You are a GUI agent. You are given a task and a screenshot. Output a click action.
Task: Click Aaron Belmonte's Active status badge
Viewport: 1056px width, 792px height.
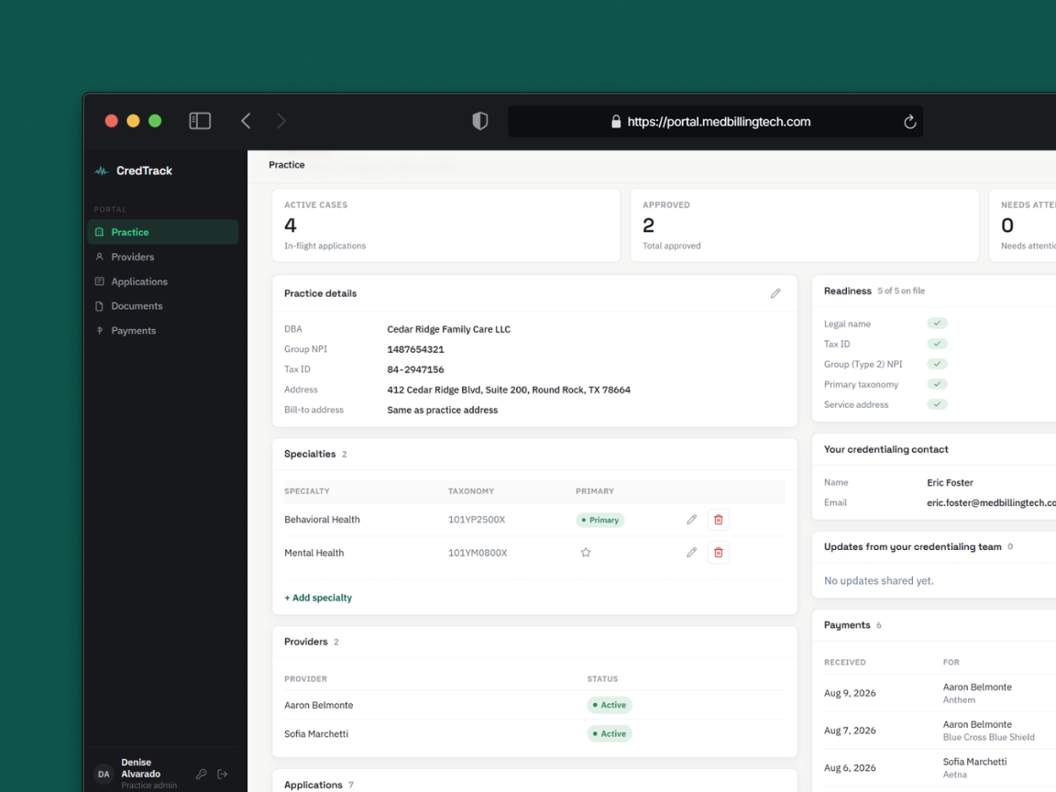(609, 705)
